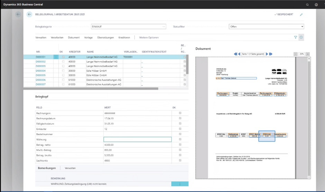Open the info FactBox icon
The width and height of the screenshot is (325, 192).
(x=301, y=37)
